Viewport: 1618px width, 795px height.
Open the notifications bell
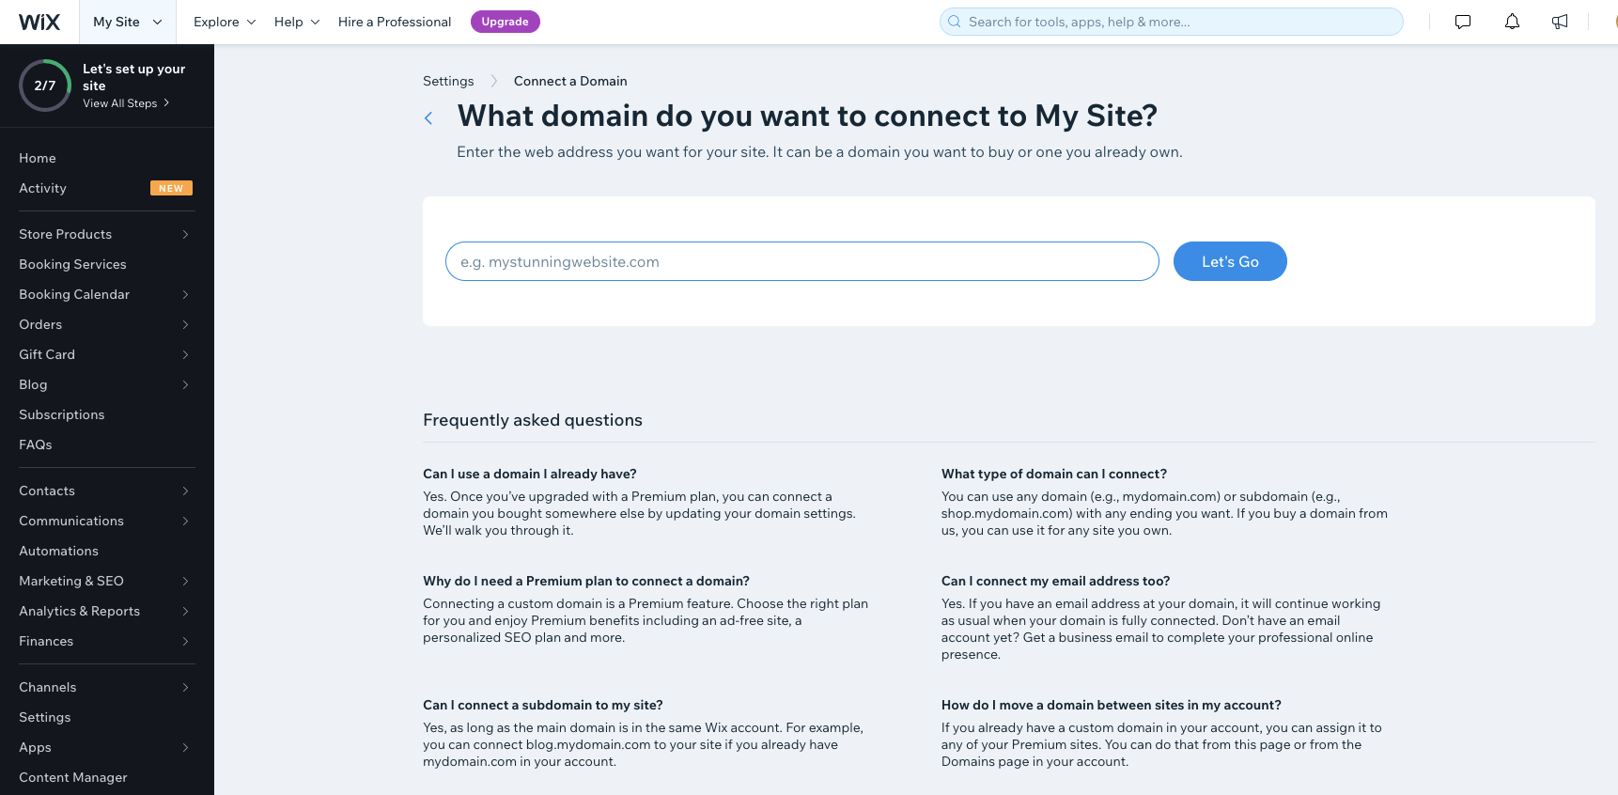(1512, 22)
